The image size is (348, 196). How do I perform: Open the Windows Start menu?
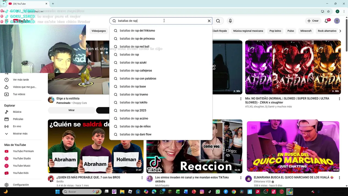[58, 192]
